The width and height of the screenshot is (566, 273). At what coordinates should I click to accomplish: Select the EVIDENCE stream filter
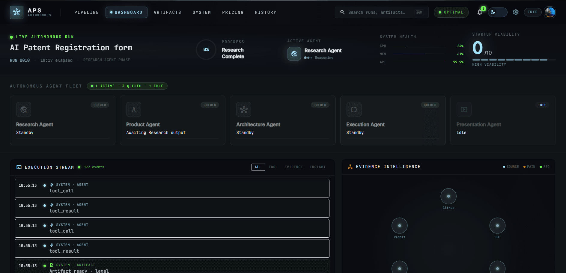(293, 167)
